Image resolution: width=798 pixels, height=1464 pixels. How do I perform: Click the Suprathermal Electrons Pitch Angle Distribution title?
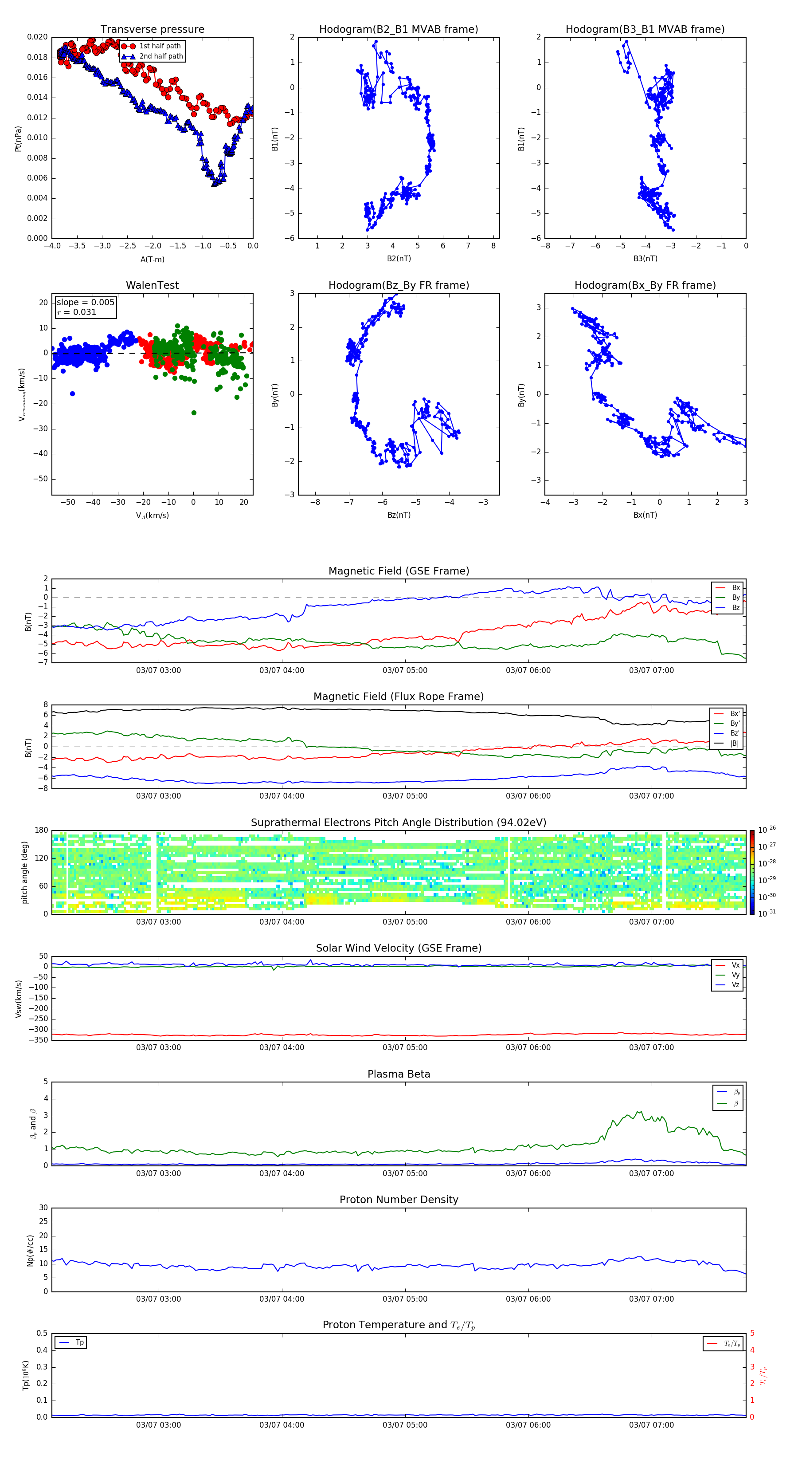tap(399, 823)
